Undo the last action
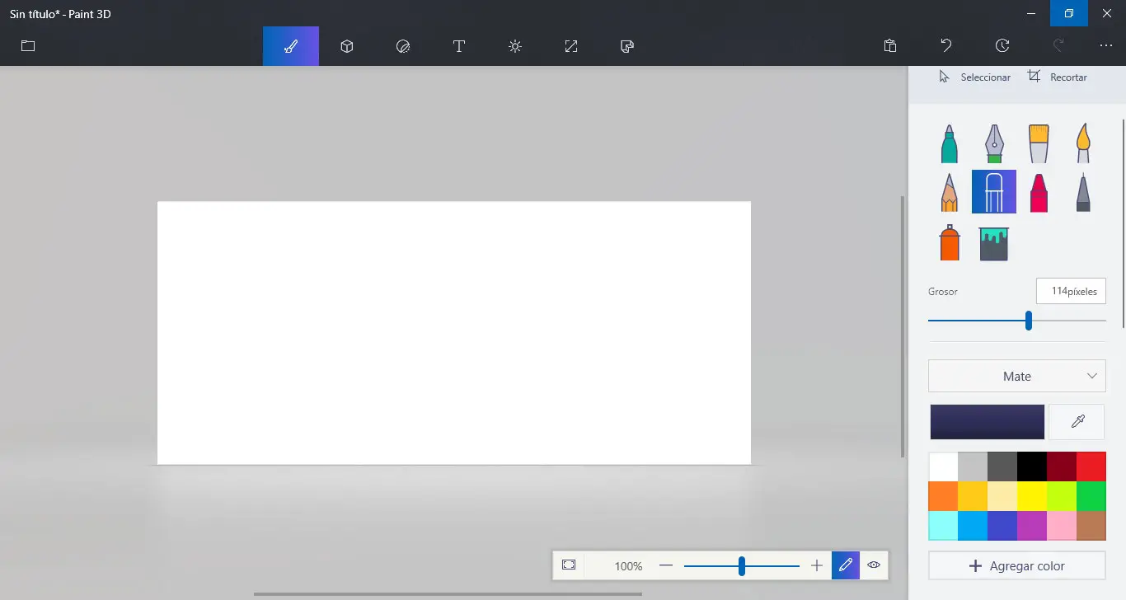Image resolution: width=1126 pixels, height=600 pixels. [x=946, y=46]
